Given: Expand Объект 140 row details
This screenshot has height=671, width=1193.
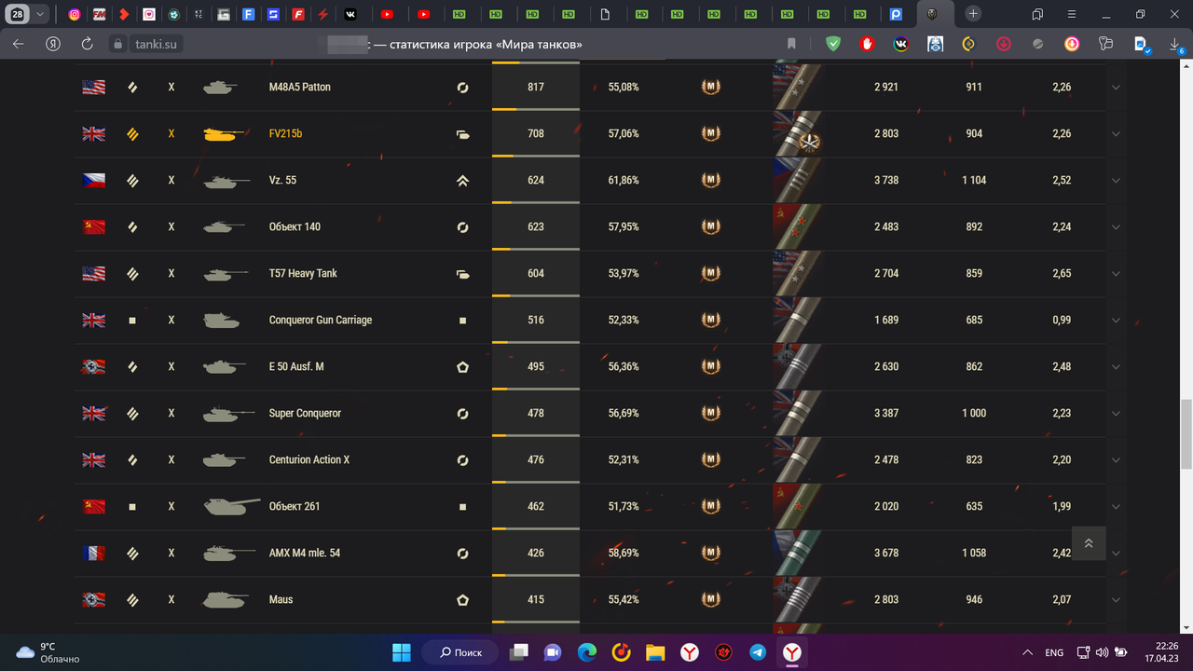Looking at the screenshot, I should click(1116, 227).
